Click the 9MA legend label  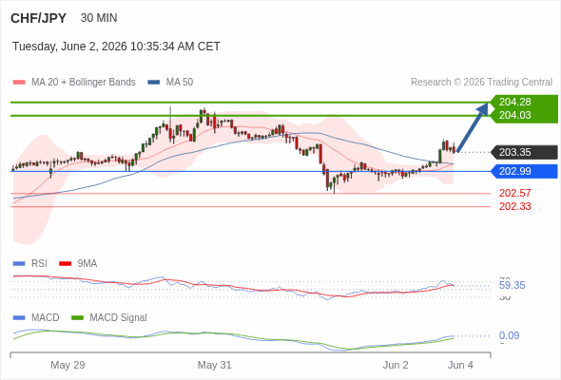coord(87,263)
